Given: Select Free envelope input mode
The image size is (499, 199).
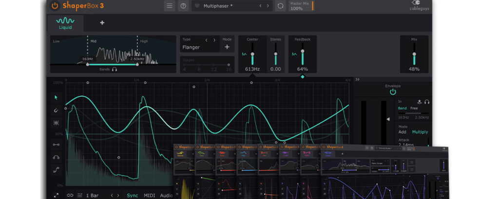Looking at the screenshot, I should tap(414, 108).
